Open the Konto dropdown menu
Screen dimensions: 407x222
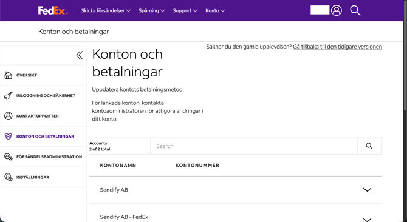coord(215,11)
